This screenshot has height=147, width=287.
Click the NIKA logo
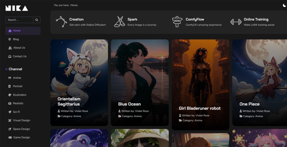(17, 8)
